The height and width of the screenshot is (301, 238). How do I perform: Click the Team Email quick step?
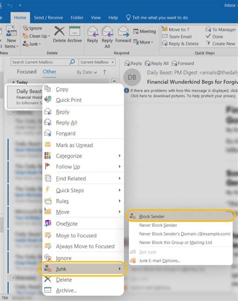pos(177,37)
